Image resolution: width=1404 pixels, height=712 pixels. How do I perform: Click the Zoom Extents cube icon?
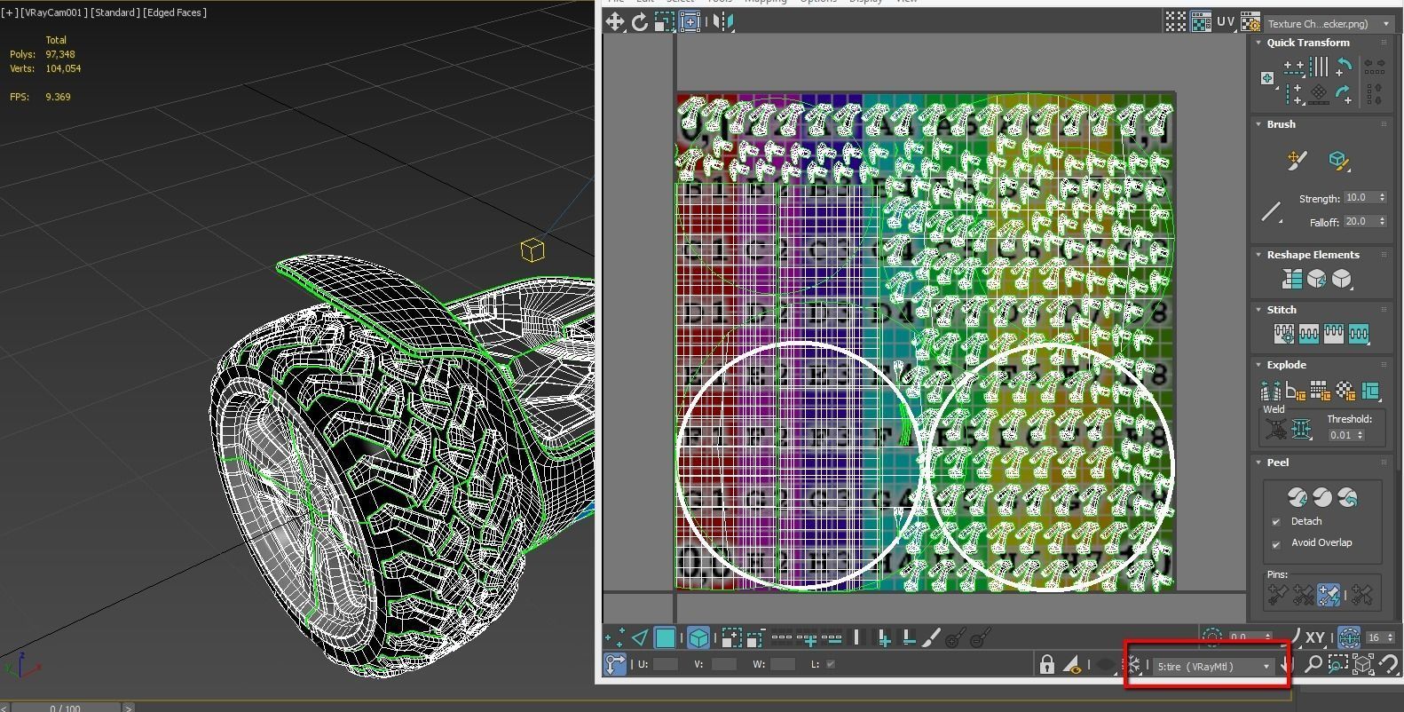(x=1363, y=664)
